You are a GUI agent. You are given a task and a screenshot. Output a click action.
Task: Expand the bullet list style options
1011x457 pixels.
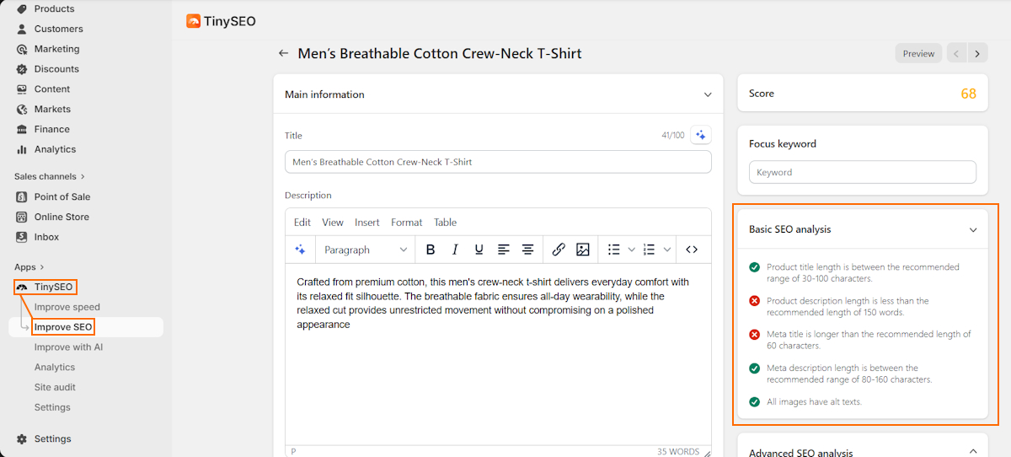633,250
